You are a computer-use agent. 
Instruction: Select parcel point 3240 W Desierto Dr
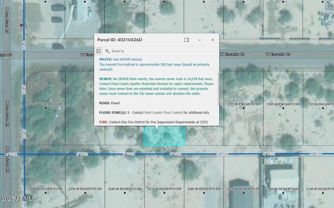[45, 193]
